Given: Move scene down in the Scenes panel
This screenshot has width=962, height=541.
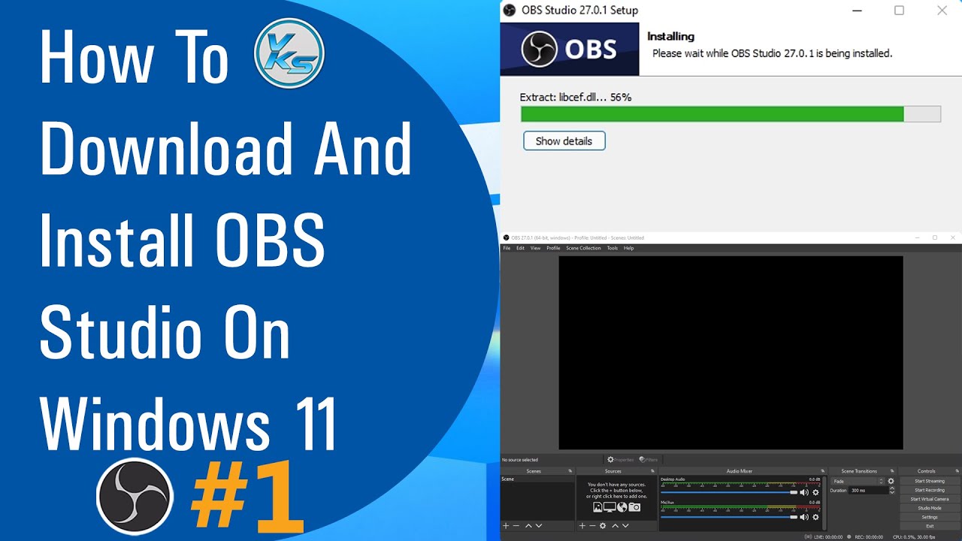Looking at the screenshot, I should [x=538, y=526].
